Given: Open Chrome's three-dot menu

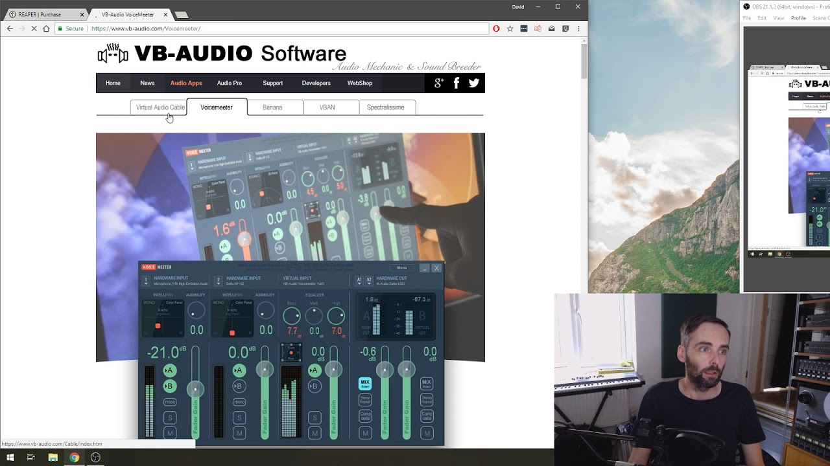Looking at the screenshot, I should [x=578, y=28].
